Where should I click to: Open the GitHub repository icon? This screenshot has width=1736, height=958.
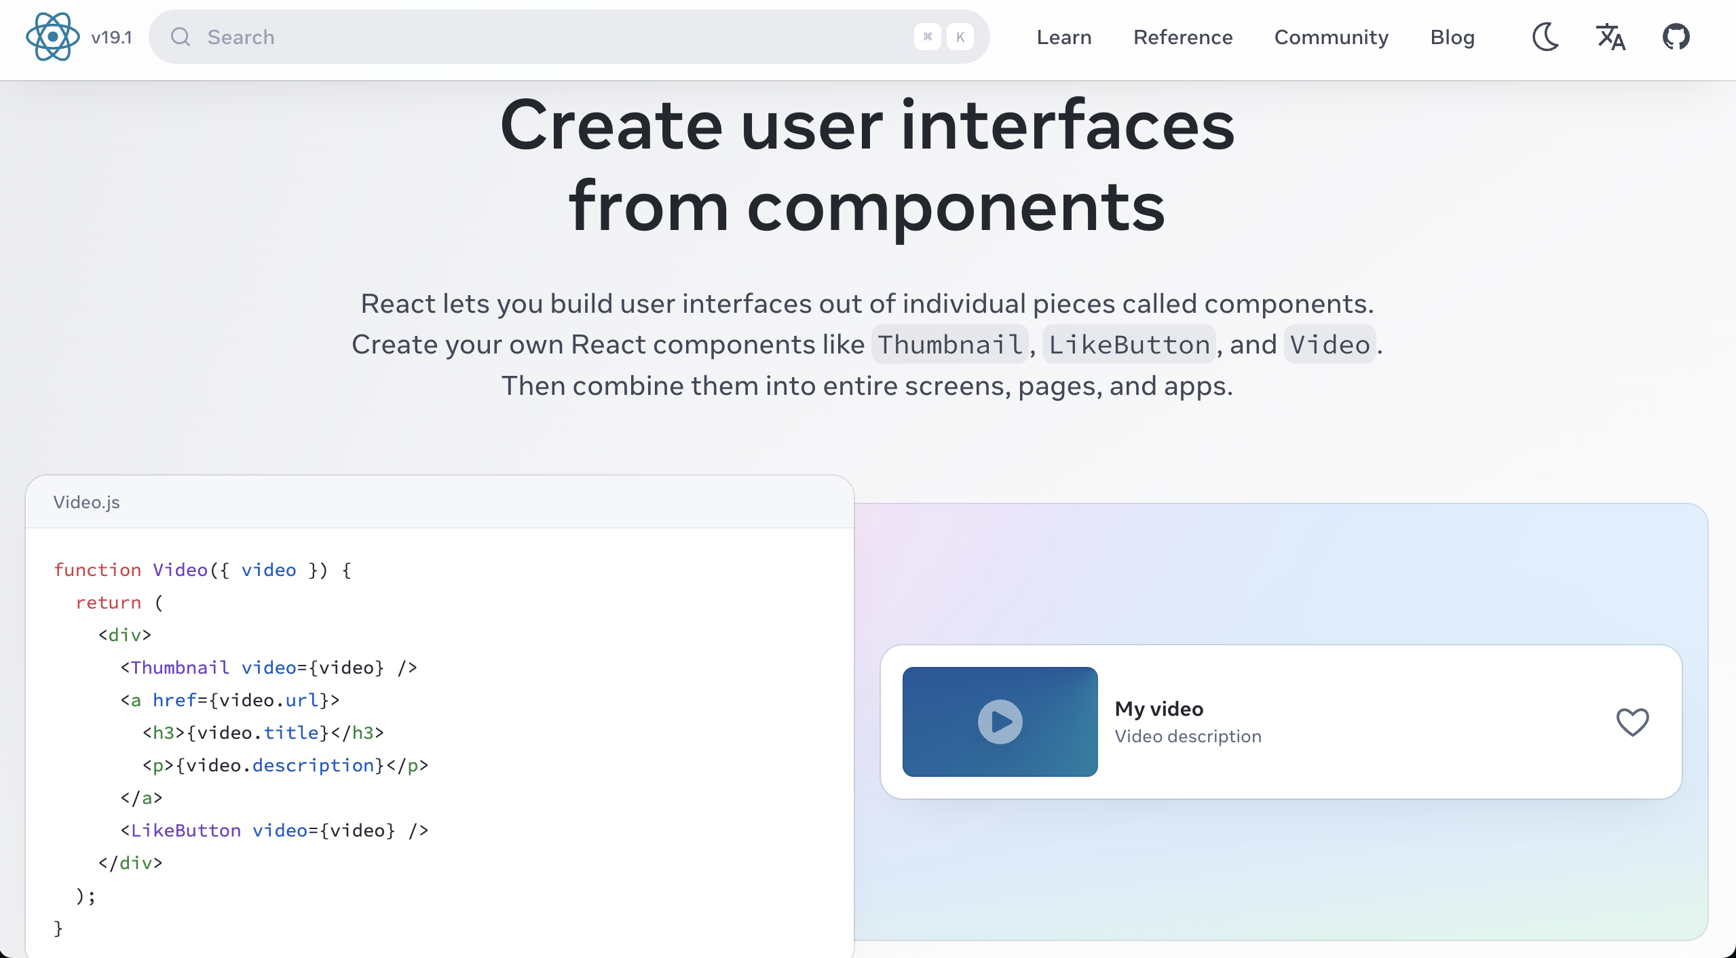[1676, 37]
